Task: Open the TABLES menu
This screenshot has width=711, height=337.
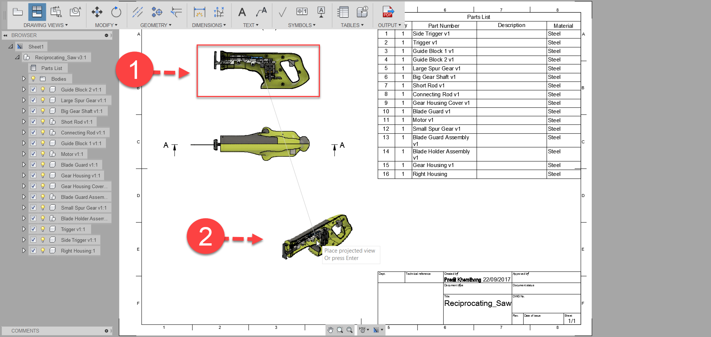Action: 352,25
